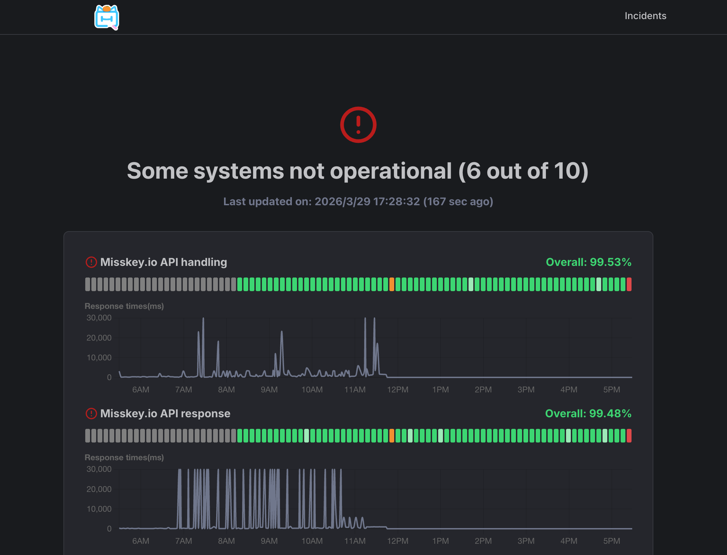The height and width of the screenshot is (555, 727).
Task: Click the large red alert status icon
Action: point(358,125)
